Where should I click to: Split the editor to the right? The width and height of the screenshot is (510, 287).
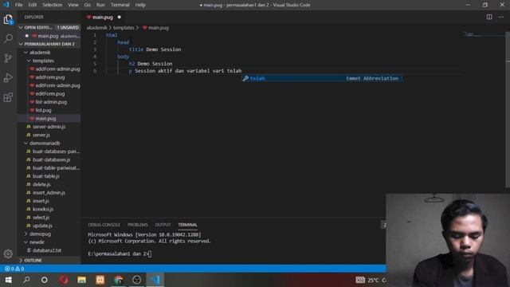pos(489,17)
